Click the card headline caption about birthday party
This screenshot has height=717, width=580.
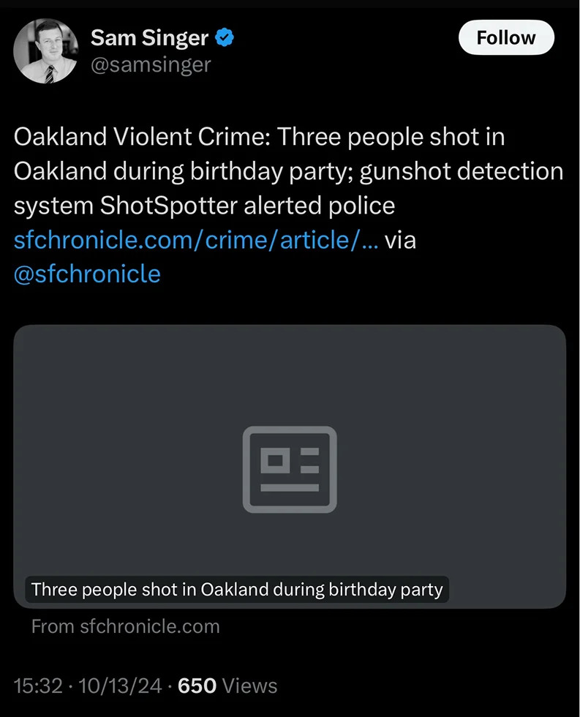click(237, 589)
